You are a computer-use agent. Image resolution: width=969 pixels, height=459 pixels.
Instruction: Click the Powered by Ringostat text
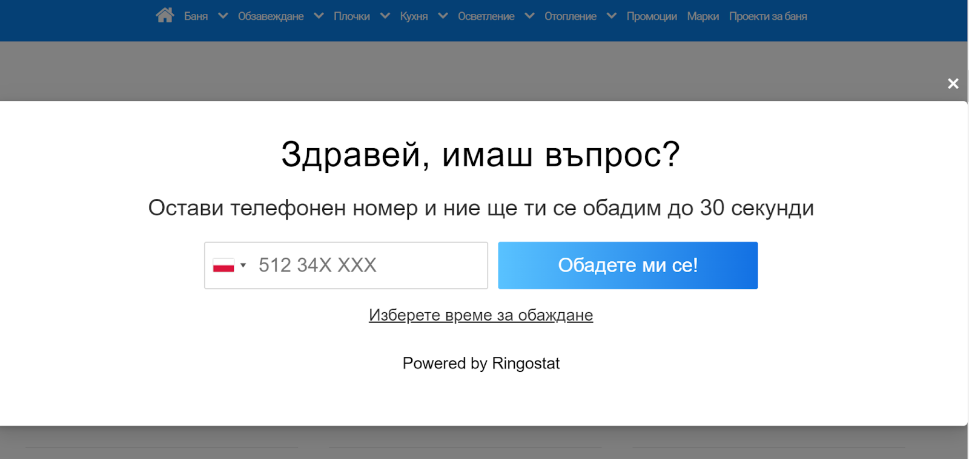[481, 363]
